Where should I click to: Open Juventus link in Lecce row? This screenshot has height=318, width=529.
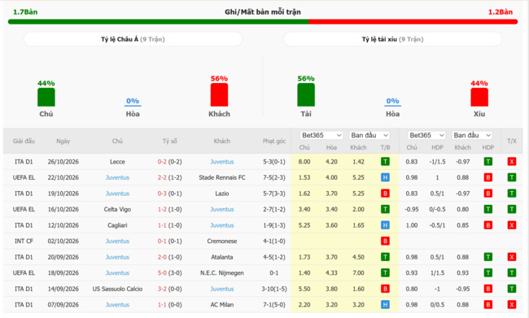coord(222,162)
